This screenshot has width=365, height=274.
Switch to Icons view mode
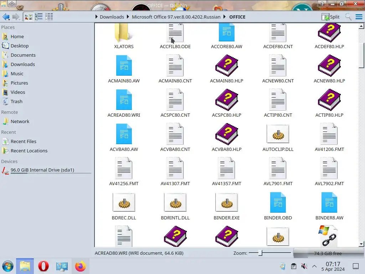(29, 17)
